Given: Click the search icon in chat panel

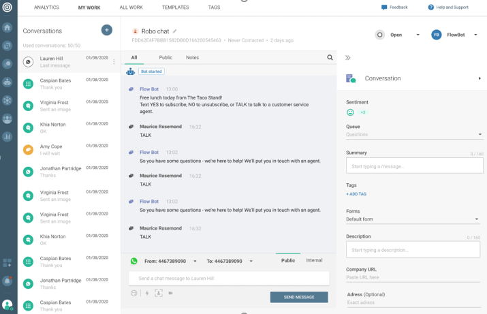Looking at the screenshot, I should click(x=330, y=58).
